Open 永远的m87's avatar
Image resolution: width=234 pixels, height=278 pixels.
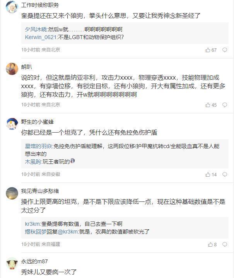(x=12, y=263)
